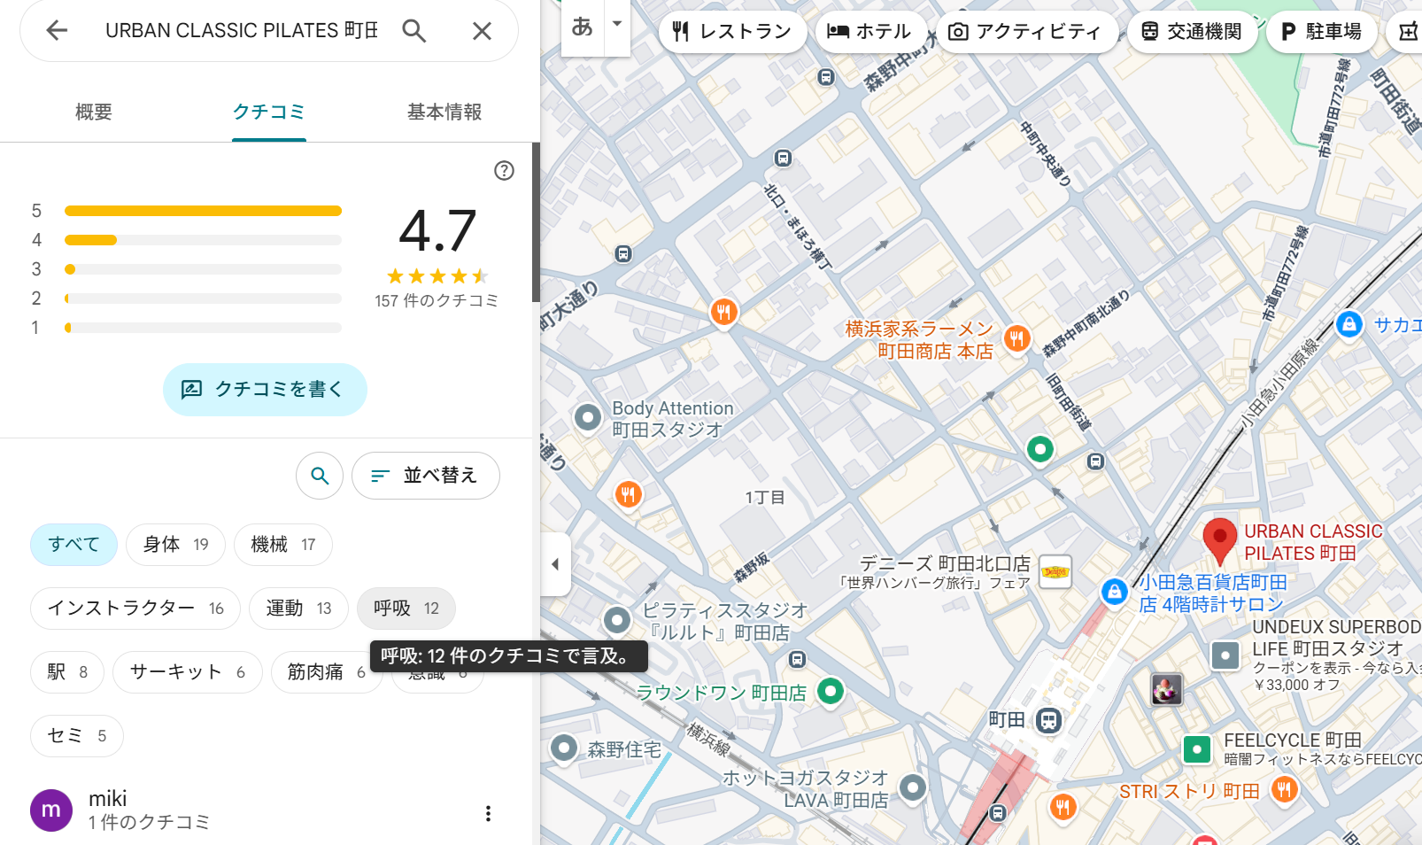Image resolution: width=1422 pixels, height=845 pixels.
Task: Open miki's review three-dot menu
Action: 488,813
